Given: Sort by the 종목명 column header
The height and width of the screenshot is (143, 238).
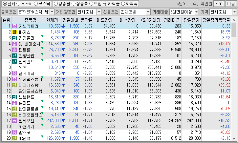Looking at the screenshot, I should (31, 20).
